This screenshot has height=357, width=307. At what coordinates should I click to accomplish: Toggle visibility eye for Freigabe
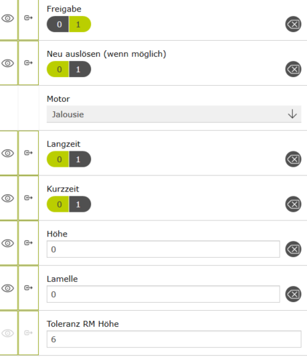click(8, 18)
